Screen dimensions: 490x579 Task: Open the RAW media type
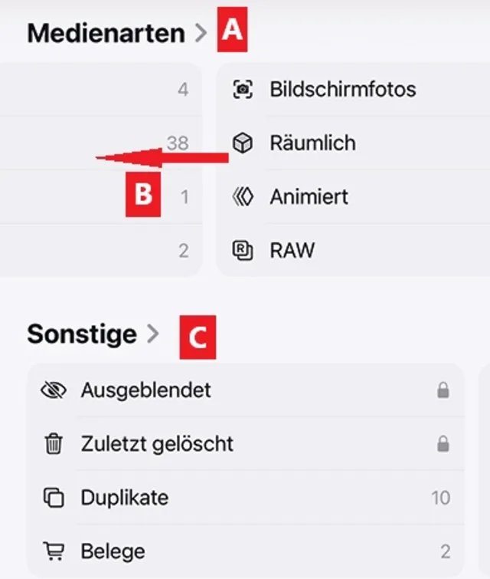pos(292,251)
